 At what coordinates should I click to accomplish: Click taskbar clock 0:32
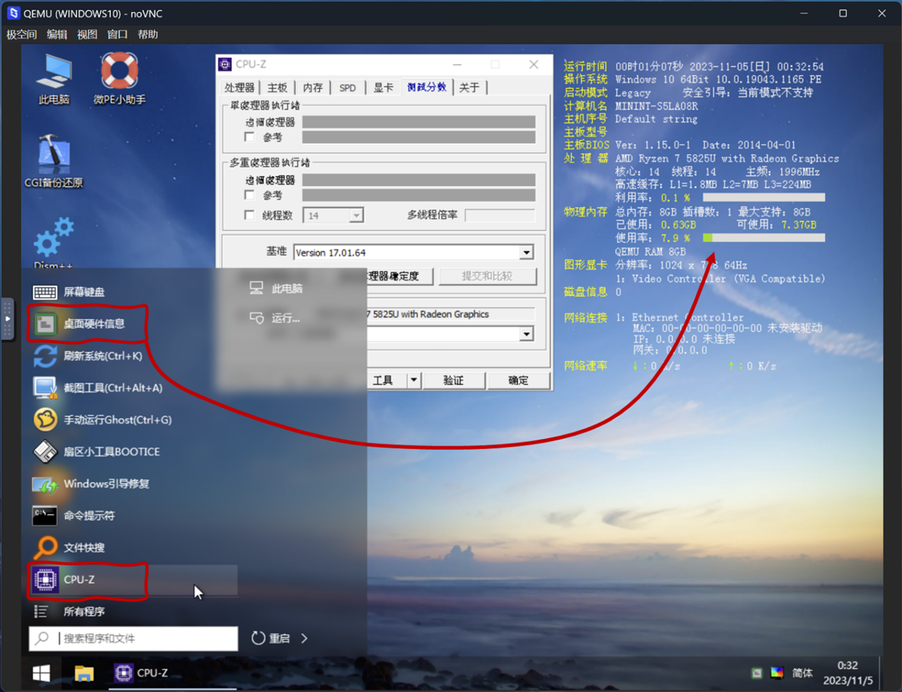847,665
